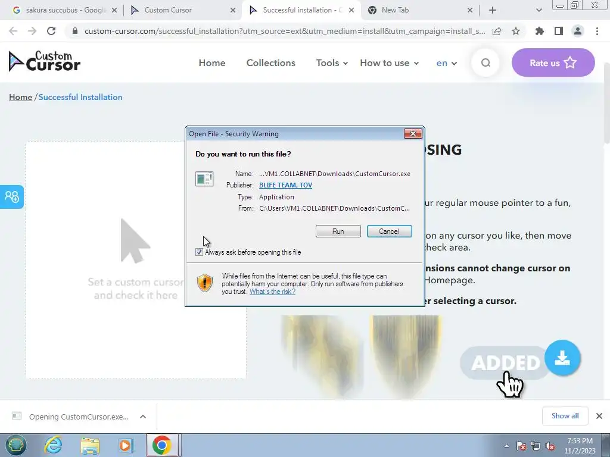Switch to the New Tab tab

pos(419,10)
